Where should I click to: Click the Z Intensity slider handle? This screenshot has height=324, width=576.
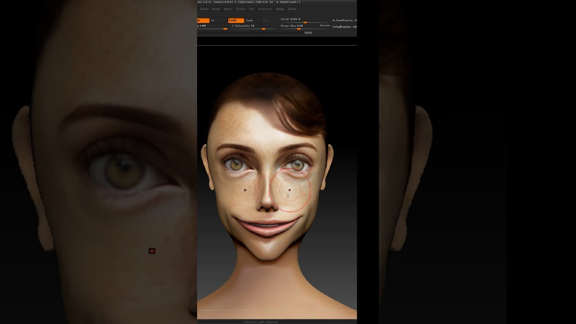[263, 29]
